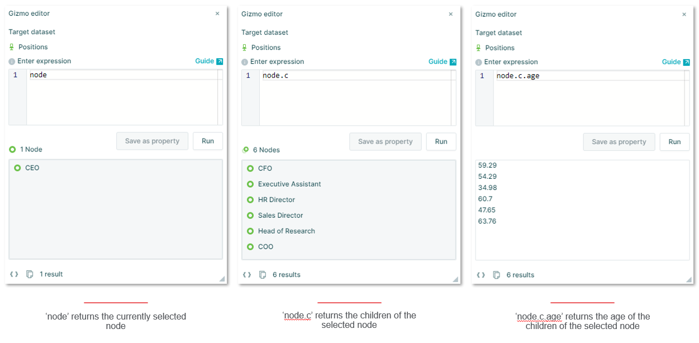
Task: Click the COO node circle icon
Action: pos(250,246)
